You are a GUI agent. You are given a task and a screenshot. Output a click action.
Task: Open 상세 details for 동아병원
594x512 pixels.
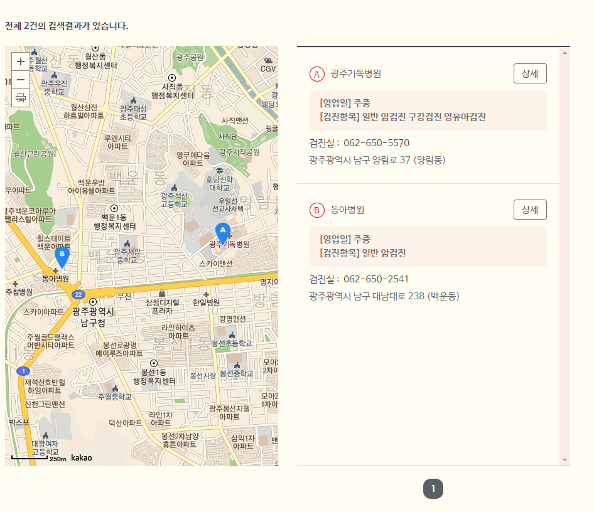click(530, 210)
